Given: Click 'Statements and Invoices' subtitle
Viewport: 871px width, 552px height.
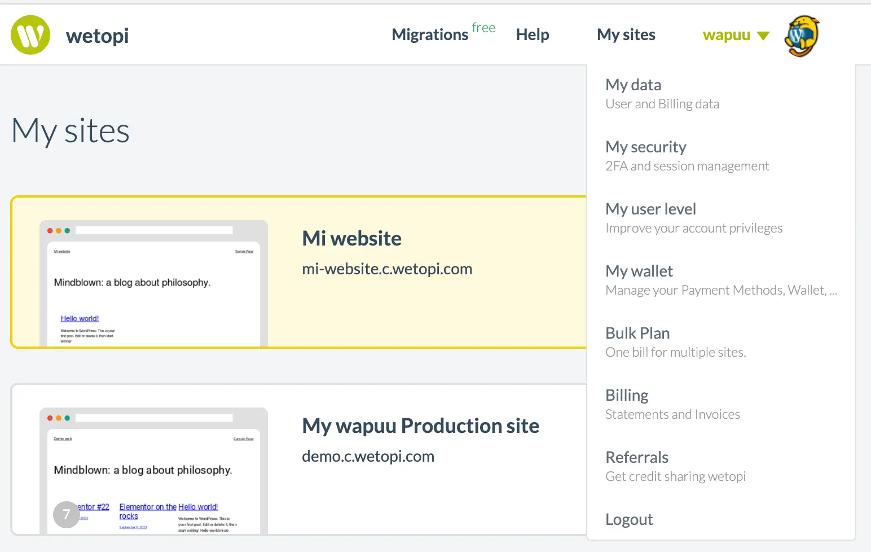Looking at the screenshot, I should pyautogui.click(x=672, y=414).
